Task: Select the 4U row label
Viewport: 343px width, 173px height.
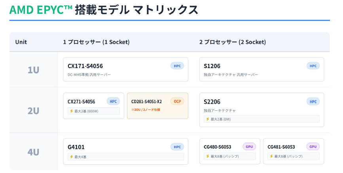Action: pos(33,152)
